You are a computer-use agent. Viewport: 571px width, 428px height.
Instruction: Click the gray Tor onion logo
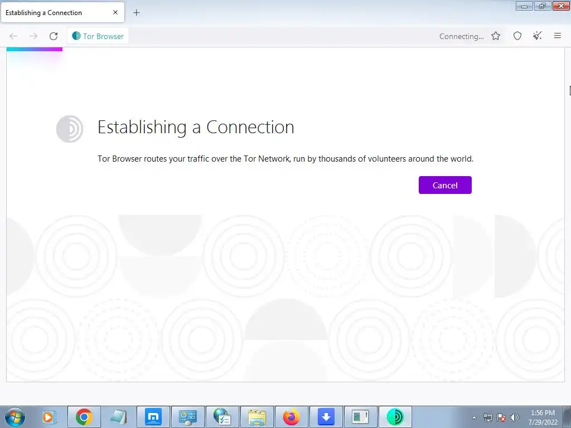70,129
